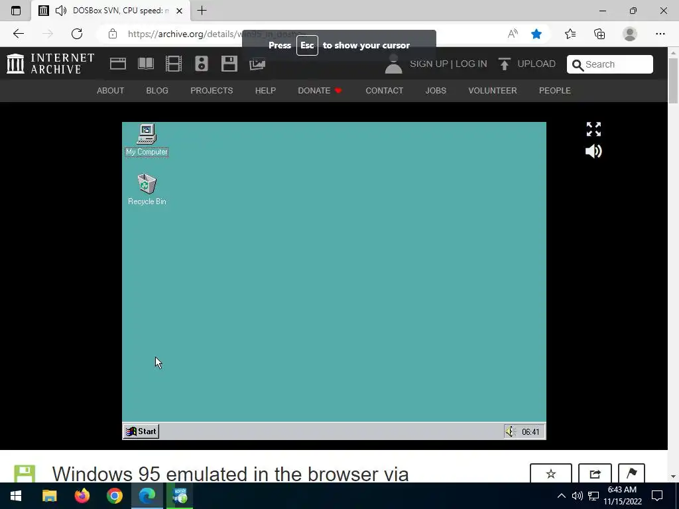679x509 pixels.
Task: Flag this item
Action: pyautogui.click(x=631, y=474)
